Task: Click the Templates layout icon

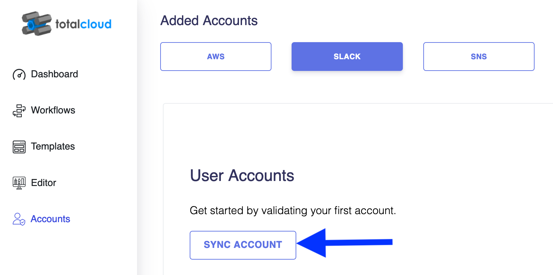Action: (19, 147)
